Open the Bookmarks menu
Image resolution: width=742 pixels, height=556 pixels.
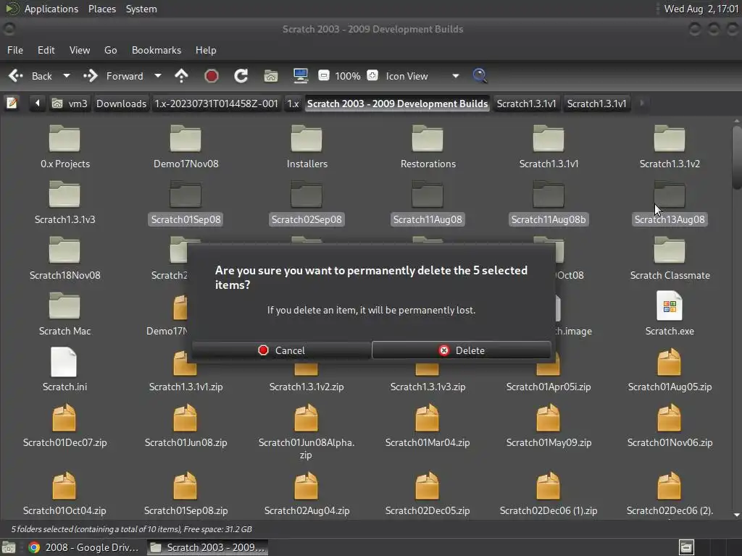point(157,50)
